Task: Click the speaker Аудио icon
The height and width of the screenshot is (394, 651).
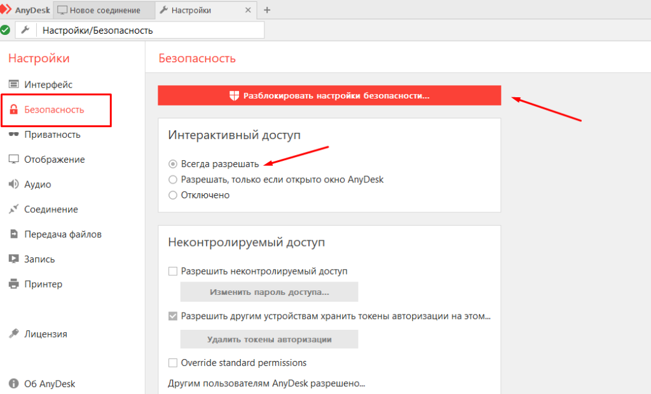Action: coord(14,184)
